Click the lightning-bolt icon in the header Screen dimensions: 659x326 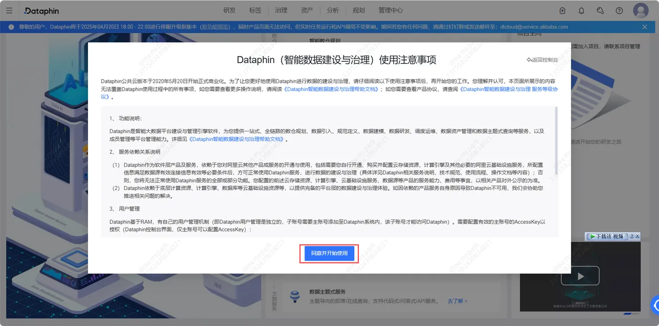(563, 11)
